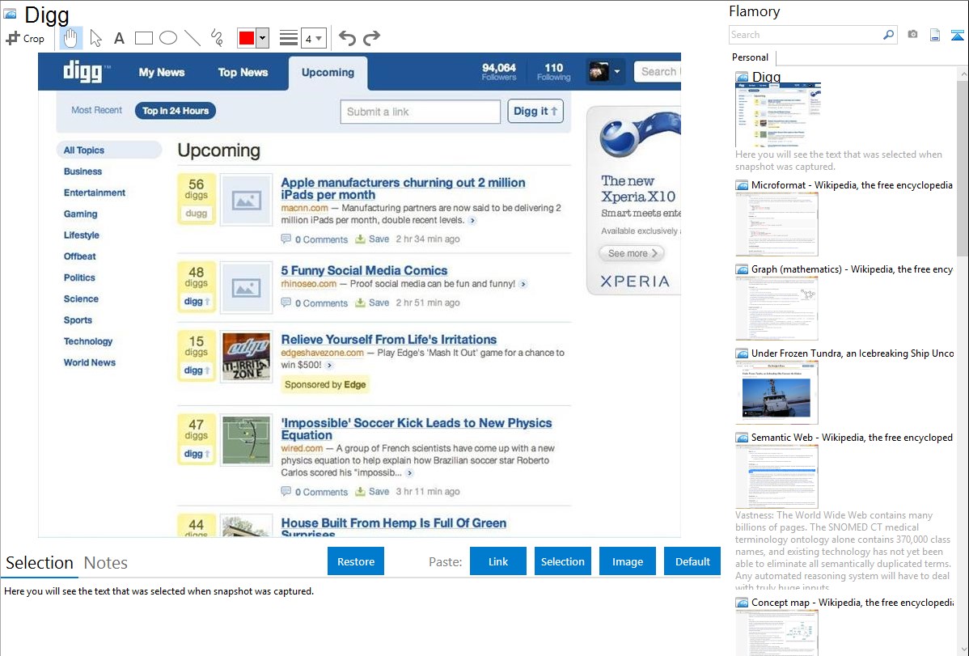
Task: Click the red color swatch
Action: [246, 38]
